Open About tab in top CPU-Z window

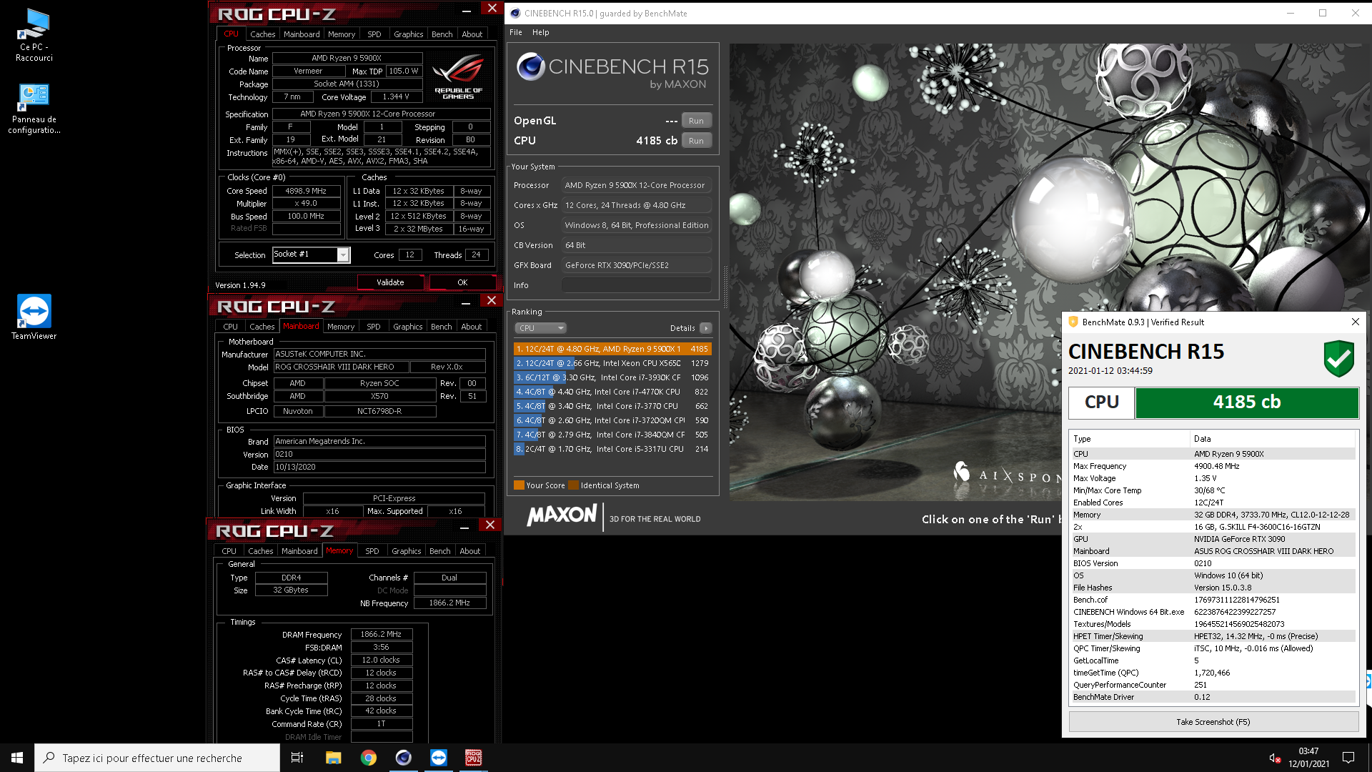pyautogui.click(x=472, y=34)
